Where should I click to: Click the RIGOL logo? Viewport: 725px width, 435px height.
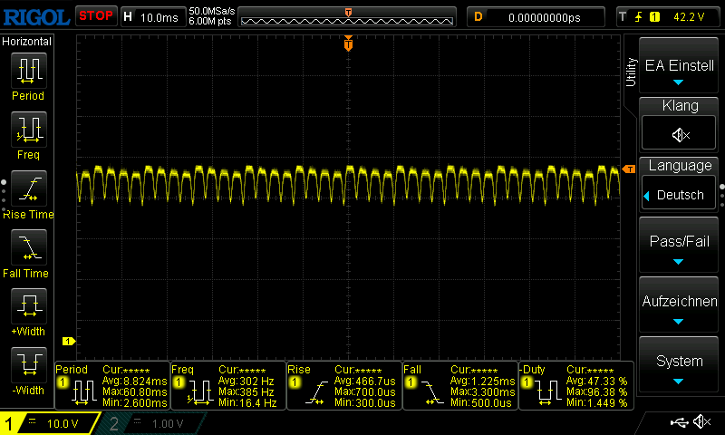click(35, 16)
